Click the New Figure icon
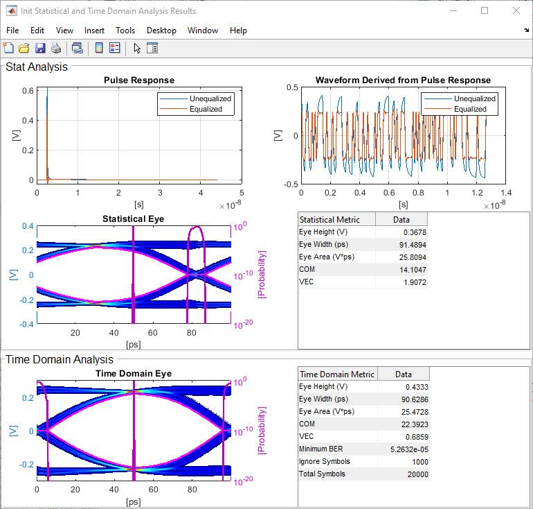 [x=8, y=48]
